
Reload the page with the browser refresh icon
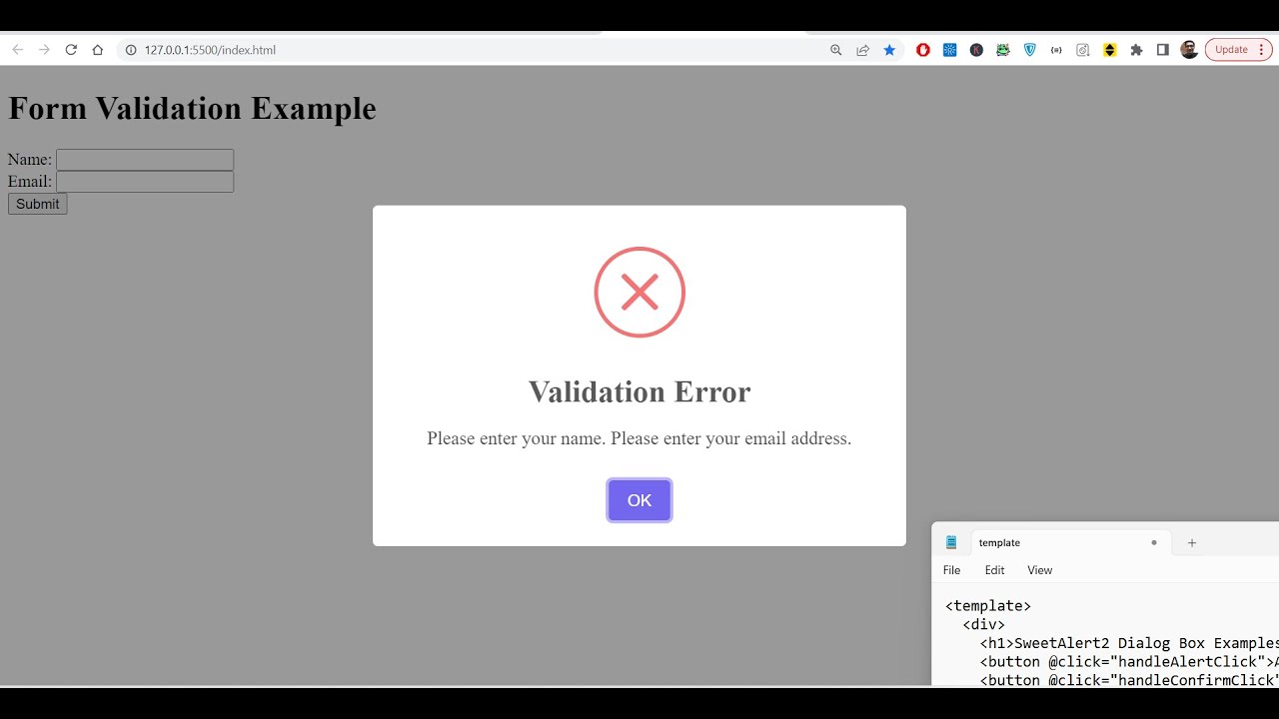(x=71, y=50)
